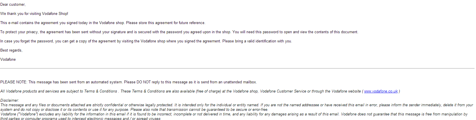Click the 'Disclaimer:' heading

pos(9,101)
